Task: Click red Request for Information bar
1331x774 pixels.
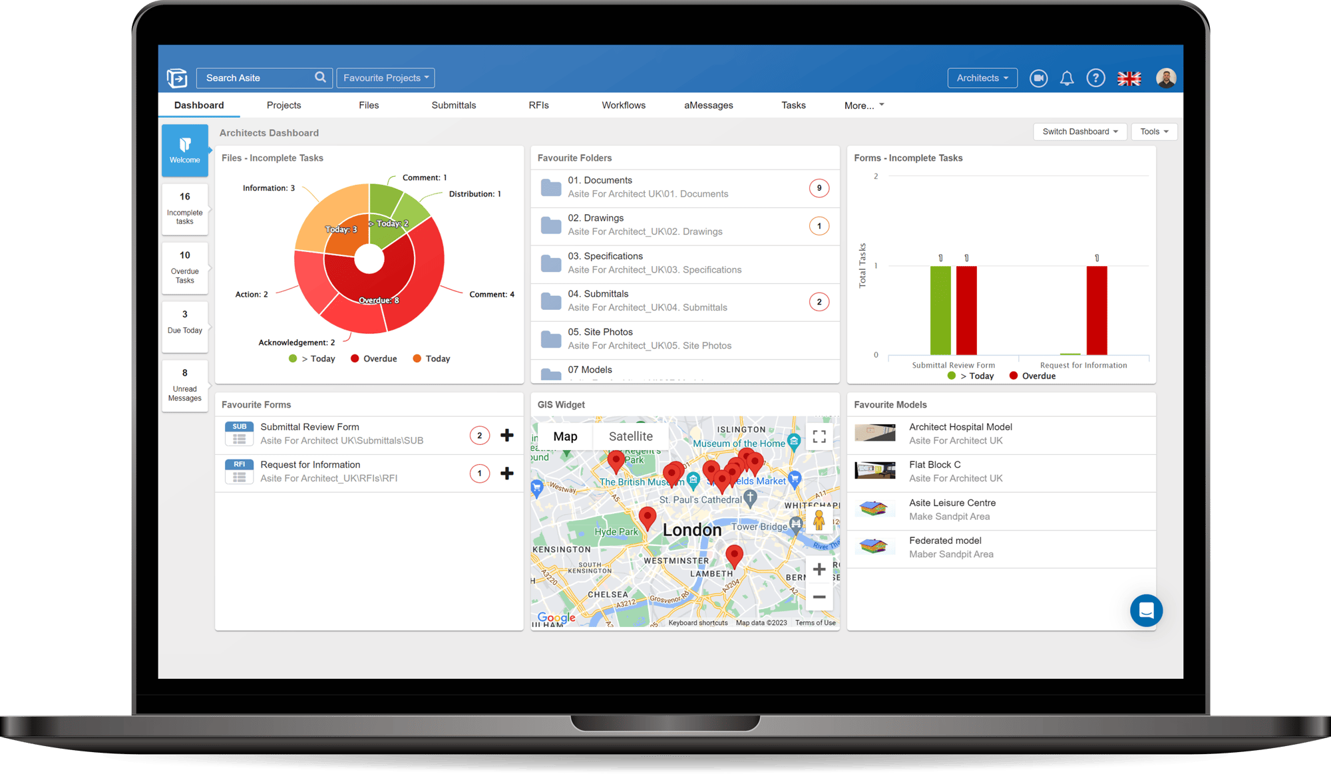Action: click(x=1097, y=311)
